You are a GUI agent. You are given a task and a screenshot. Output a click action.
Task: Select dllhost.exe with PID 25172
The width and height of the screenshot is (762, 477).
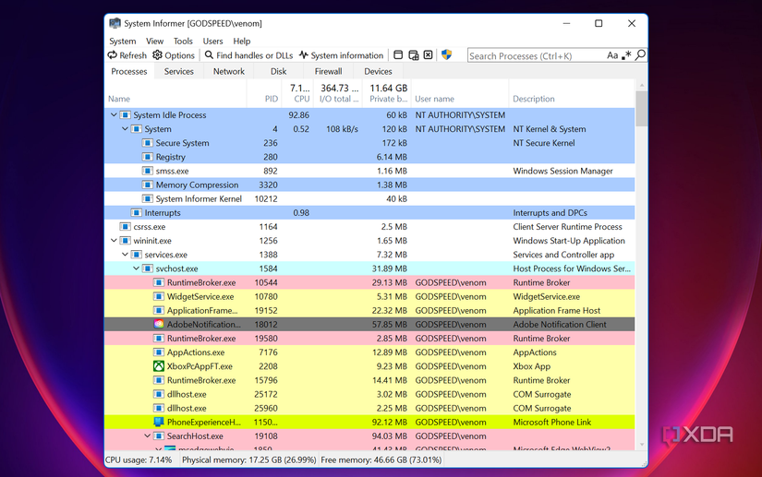pyautogui.click(x=369, y=394)
